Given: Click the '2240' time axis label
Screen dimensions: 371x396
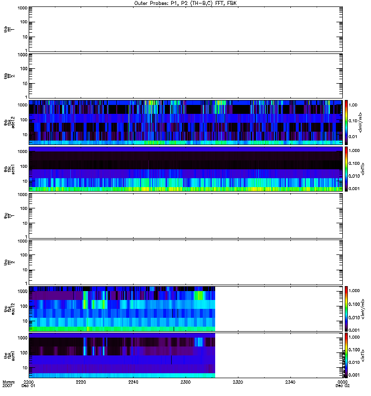Looking at the screenshot, I should (x=133, y=382).
